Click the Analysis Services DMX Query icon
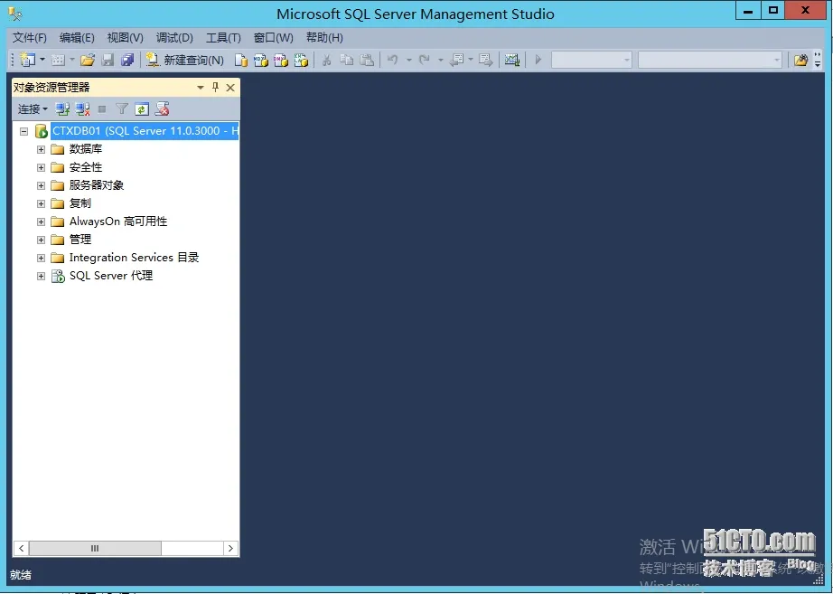Image resolution: width=833 pixels, height=594 pixels. (x=280, y=60)
